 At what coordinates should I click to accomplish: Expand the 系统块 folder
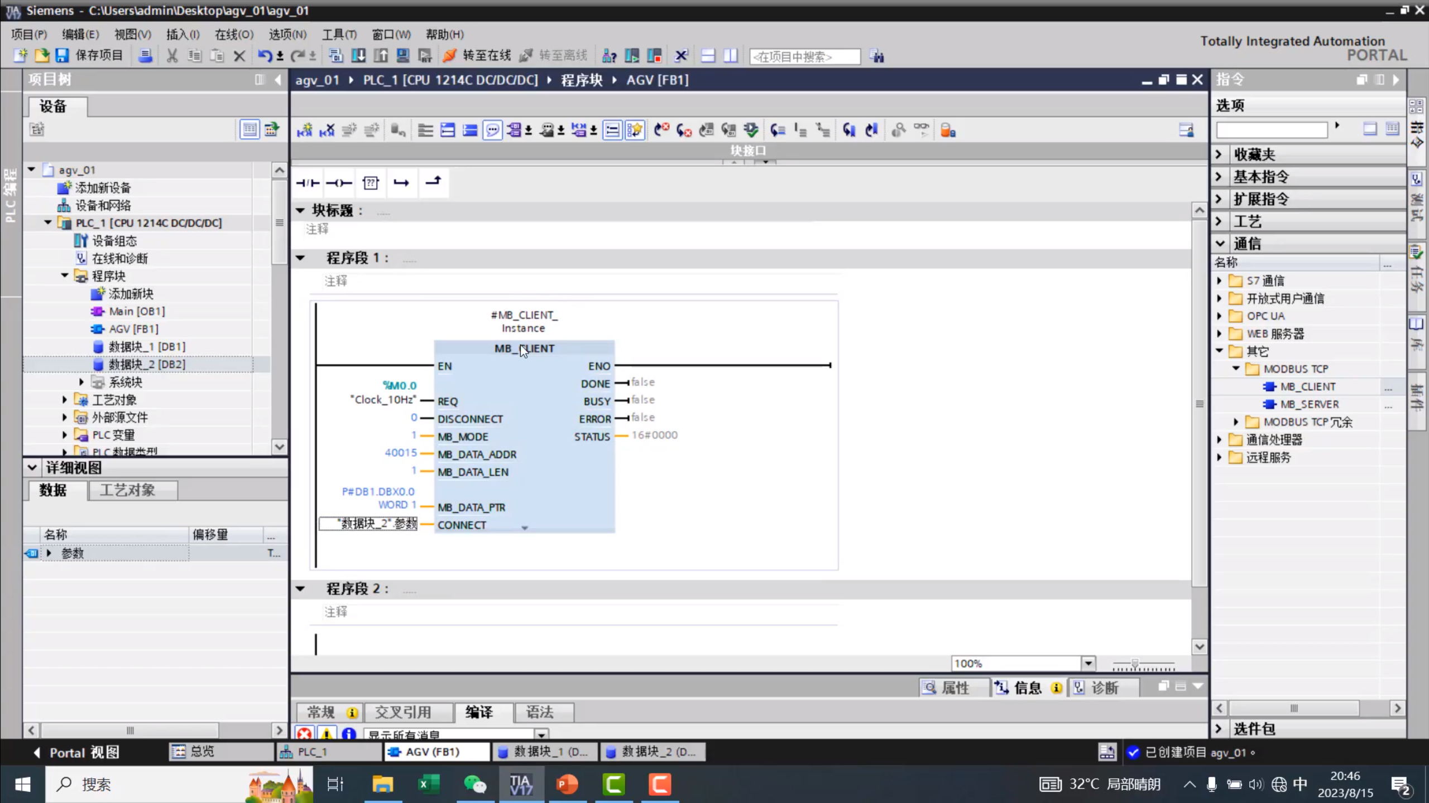(x=81, y=382)
